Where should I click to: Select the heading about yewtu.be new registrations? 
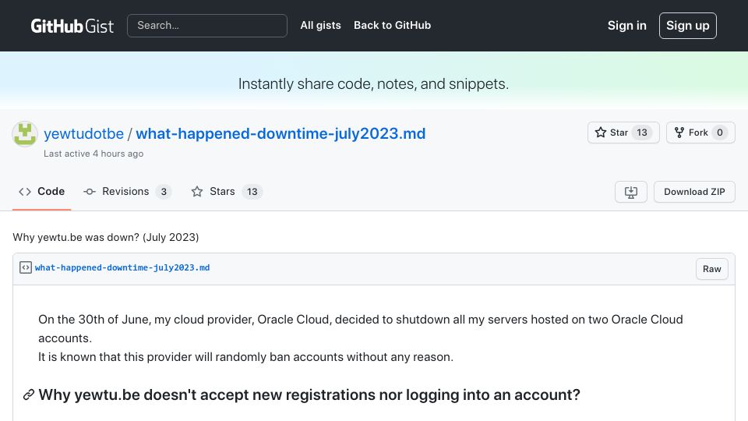coord(309,394)
